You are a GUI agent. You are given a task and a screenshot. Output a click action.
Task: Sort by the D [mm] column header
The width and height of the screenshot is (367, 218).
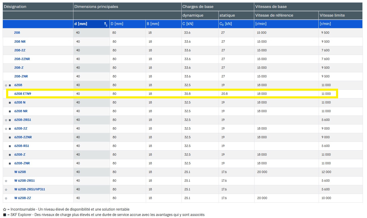click(117, 24)
